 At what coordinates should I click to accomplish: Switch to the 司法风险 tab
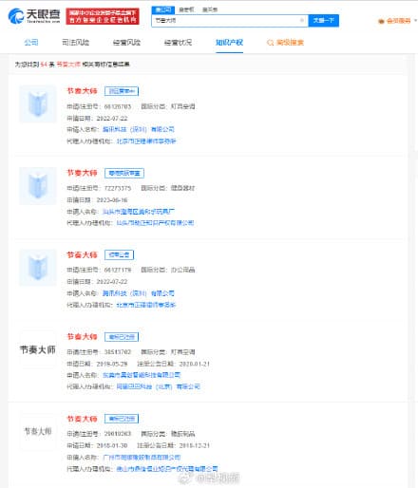point(75,43)
